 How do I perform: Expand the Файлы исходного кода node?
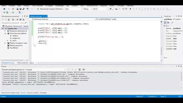5,43
